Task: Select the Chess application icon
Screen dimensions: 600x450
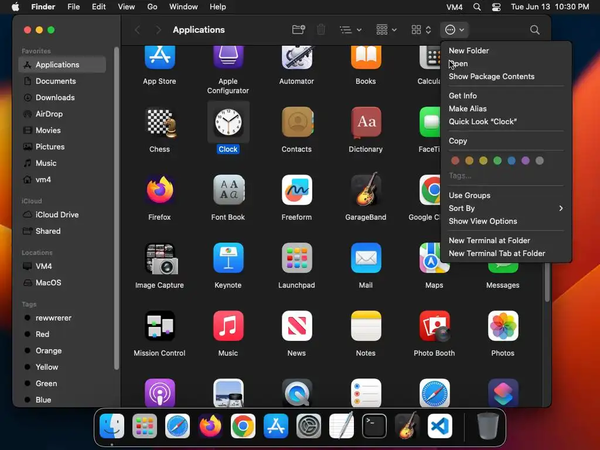Action: (159, 123)
